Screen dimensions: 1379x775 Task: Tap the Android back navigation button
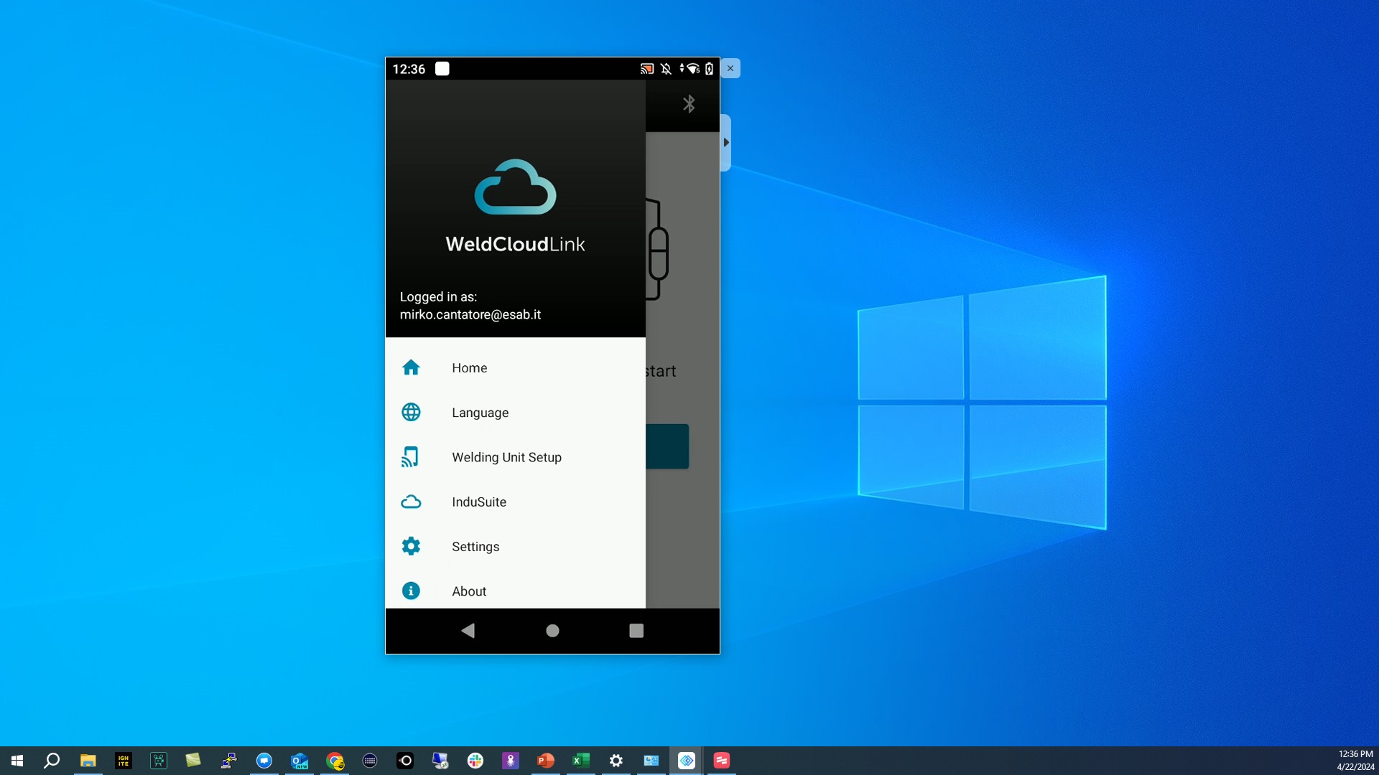(x=468, y=631)
